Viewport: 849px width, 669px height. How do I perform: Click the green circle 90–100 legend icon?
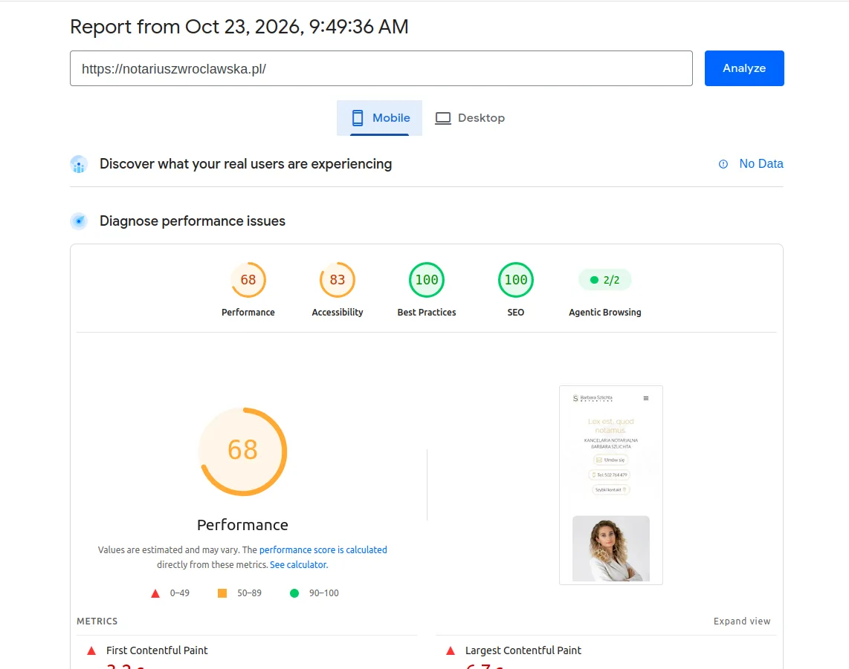click(294, 593)
